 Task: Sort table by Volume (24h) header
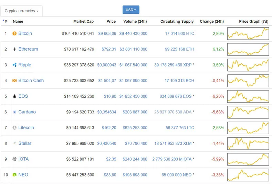pos(135,21)
